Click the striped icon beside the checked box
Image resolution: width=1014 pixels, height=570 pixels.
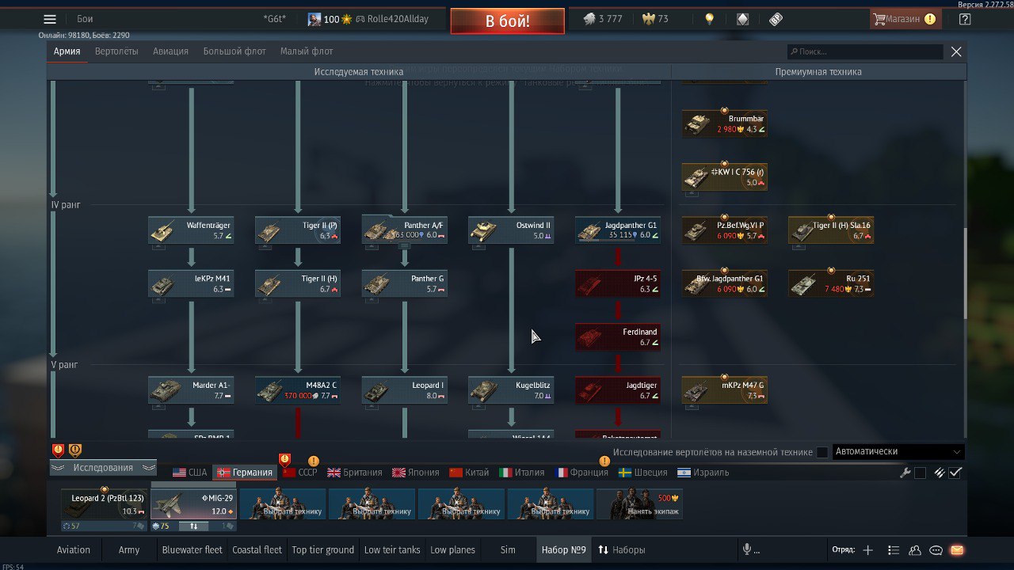[x=940, y=473]
